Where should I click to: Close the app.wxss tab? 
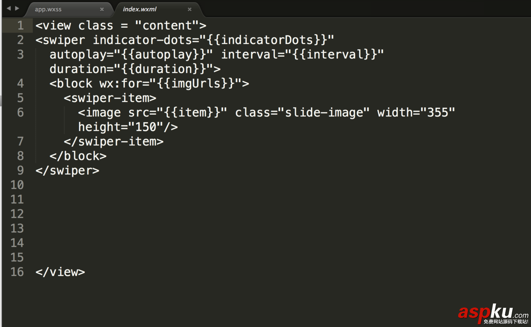coord(102,9)
